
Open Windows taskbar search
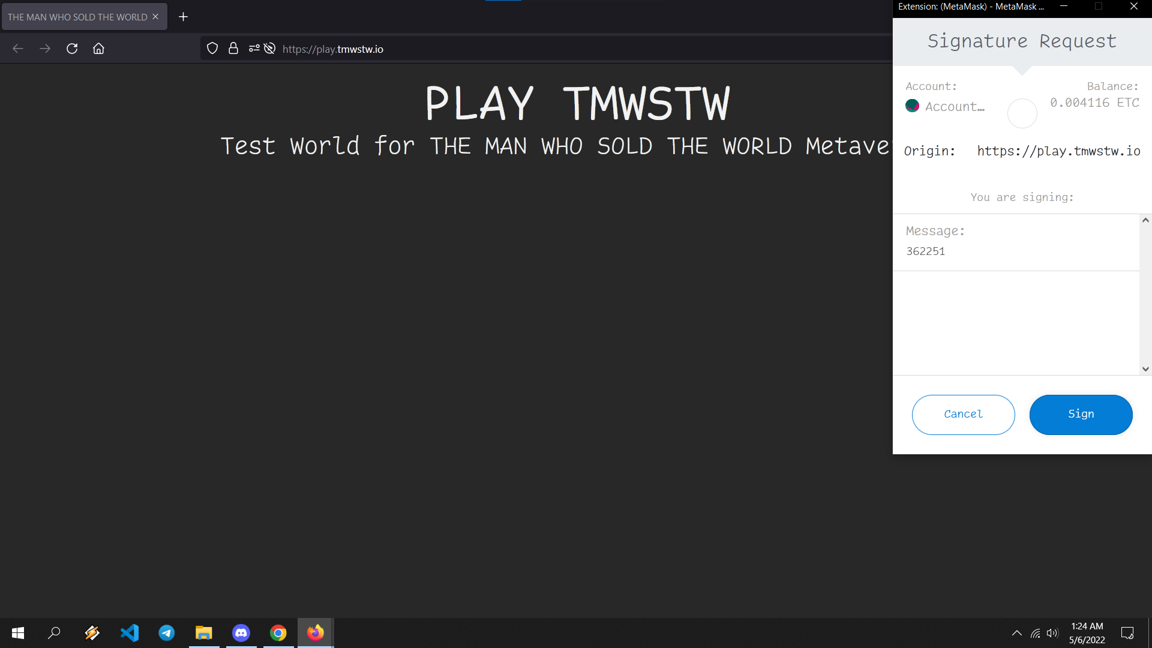tap(54, 633)
